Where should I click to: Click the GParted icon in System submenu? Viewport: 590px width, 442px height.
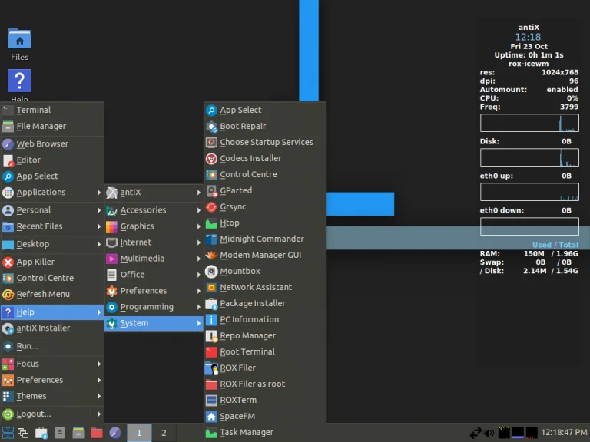pyautogui.click(x=212, y=190)
